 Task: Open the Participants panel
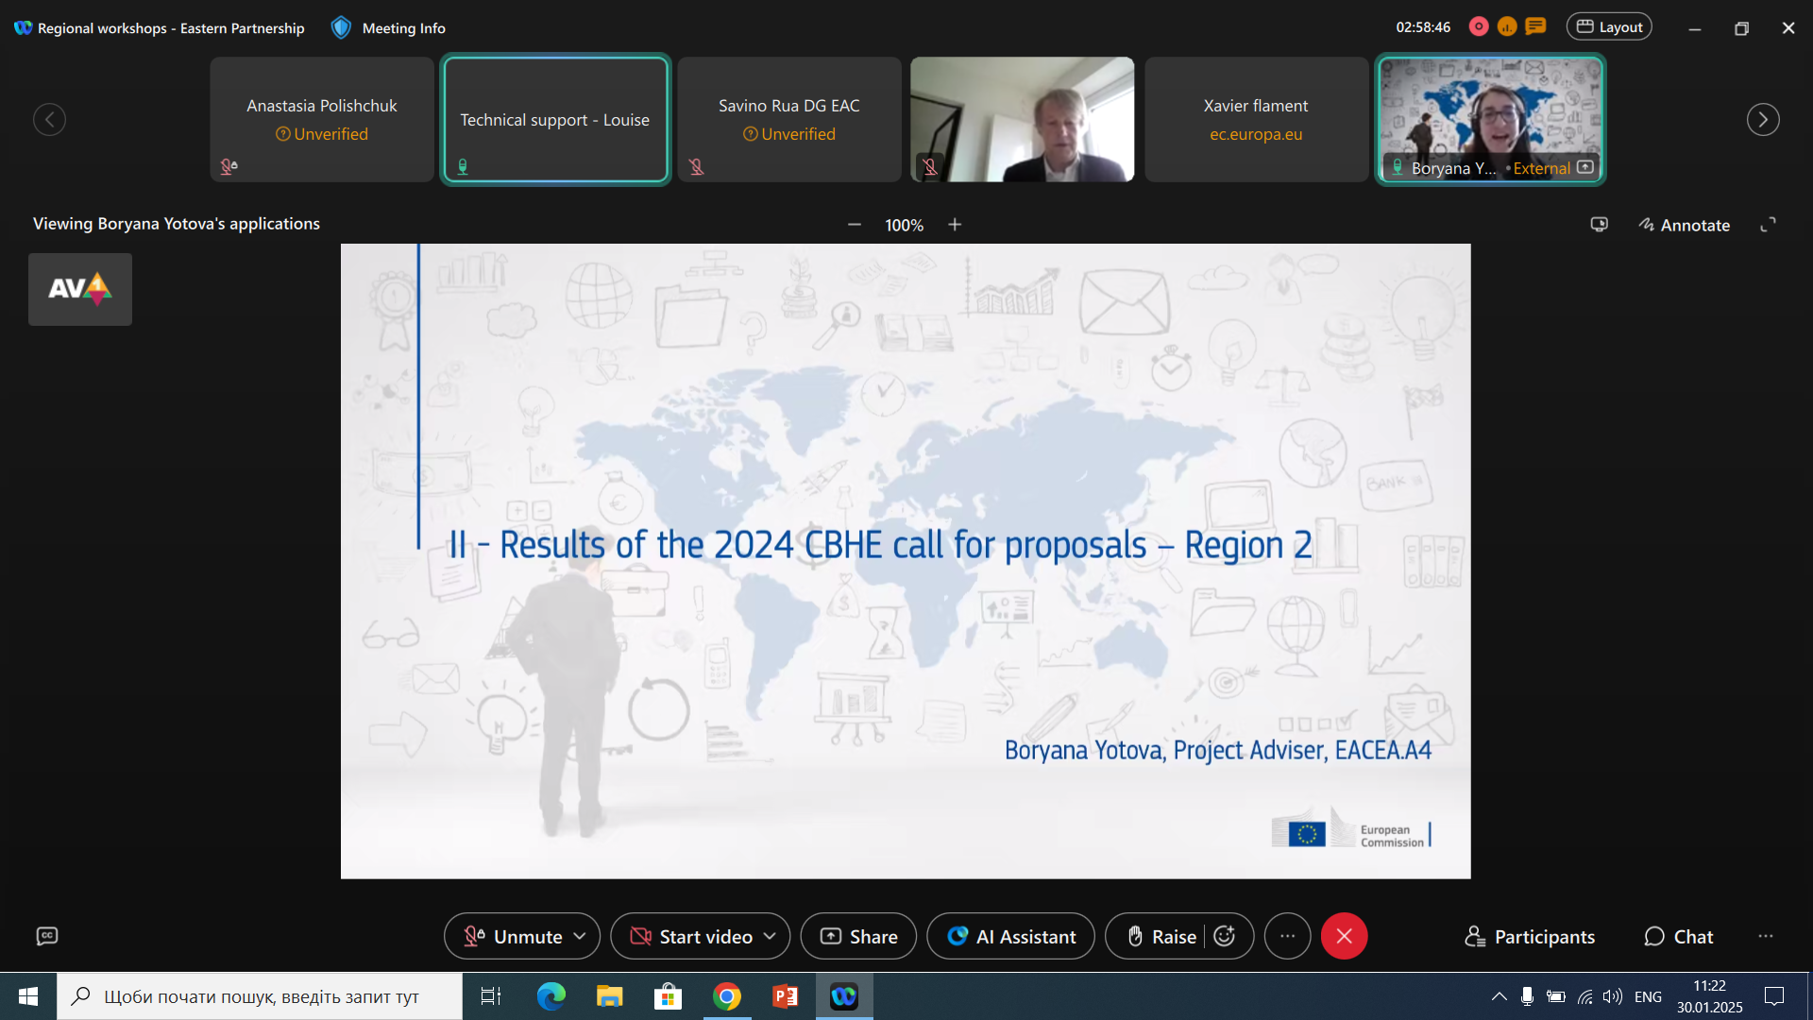(1530, 936)
